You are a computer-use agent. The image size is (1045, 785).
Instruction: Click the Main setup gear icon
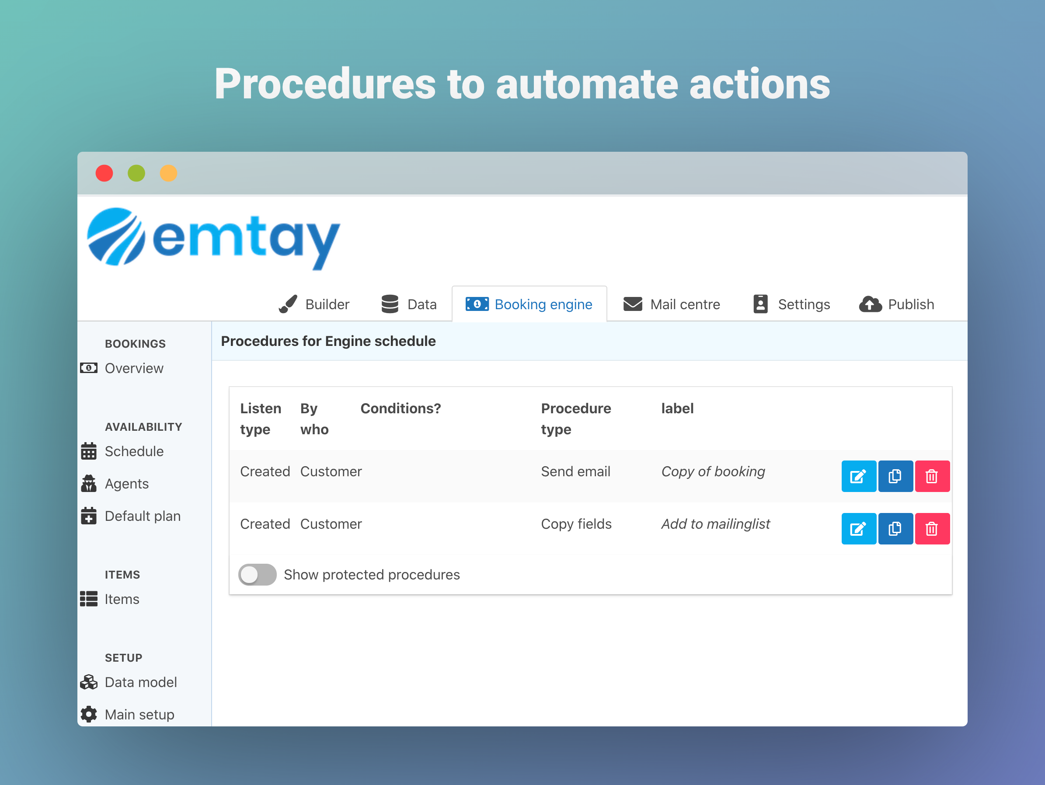point(89,714)
